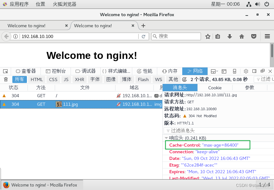
Task: Close the second Welcome to nginx tab
Action: coord(133,26)
